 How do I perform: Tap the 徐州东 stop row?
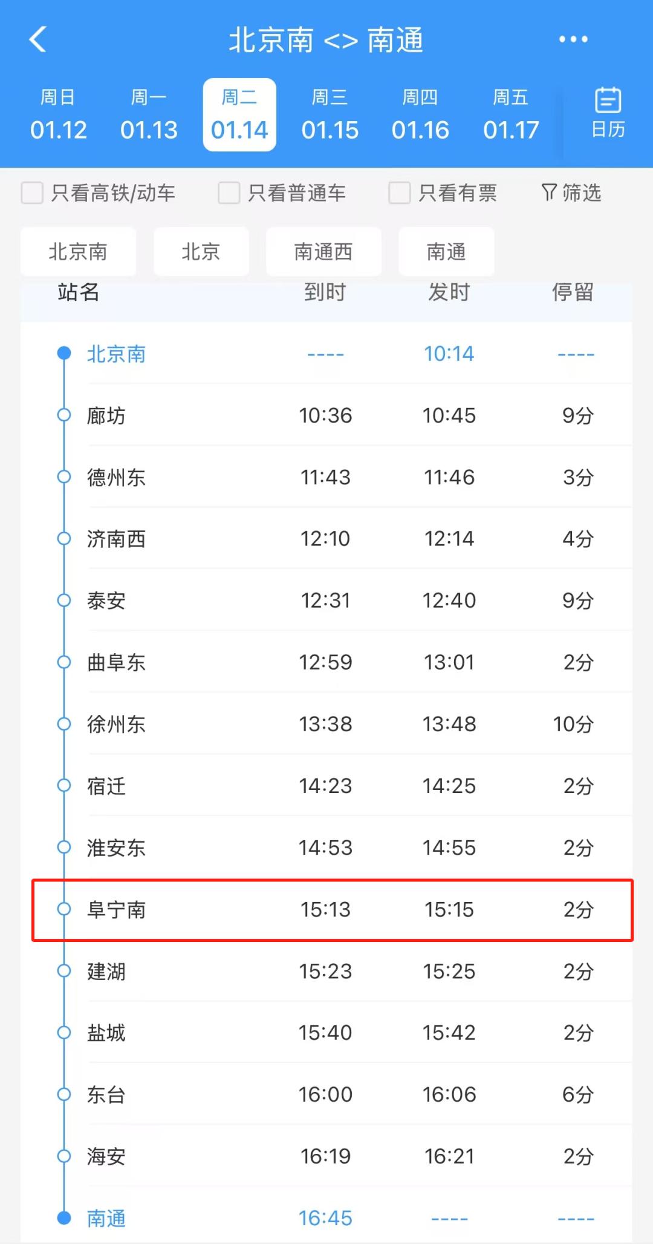[x=333, y=724]
